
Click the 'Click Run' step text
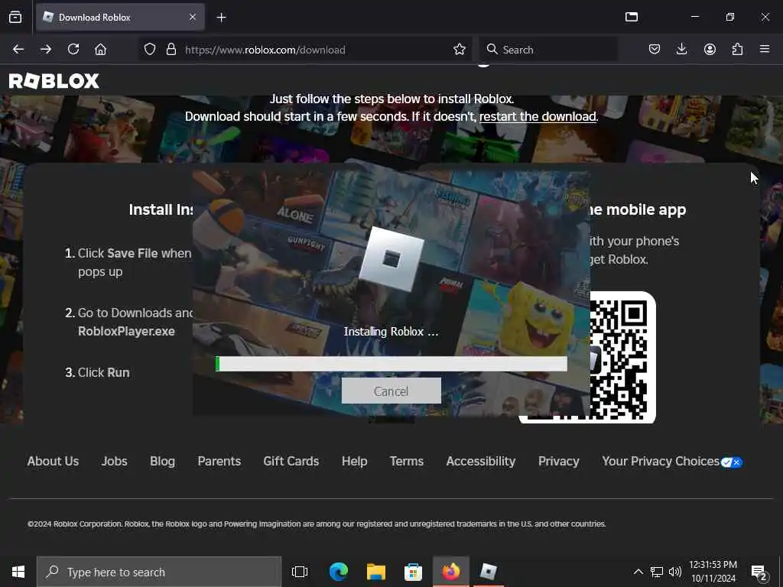pos(103,372)
